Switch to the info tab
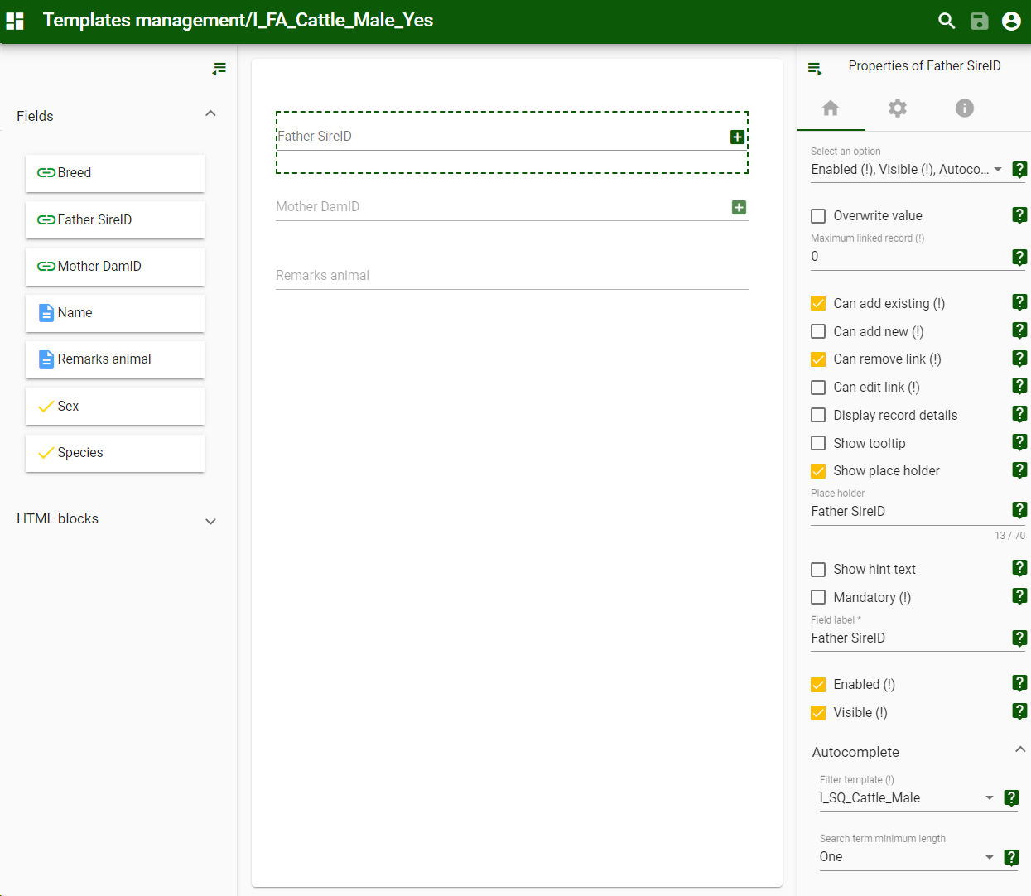Screen dimensions: 1031x896 (964, 108)
